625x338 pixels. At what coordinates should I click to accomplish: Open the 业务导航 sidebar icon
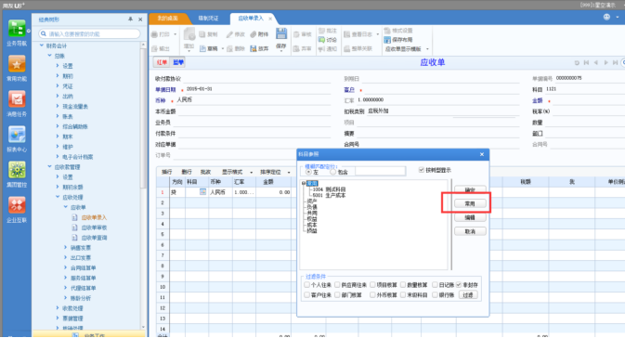click(x=17, y=29)
